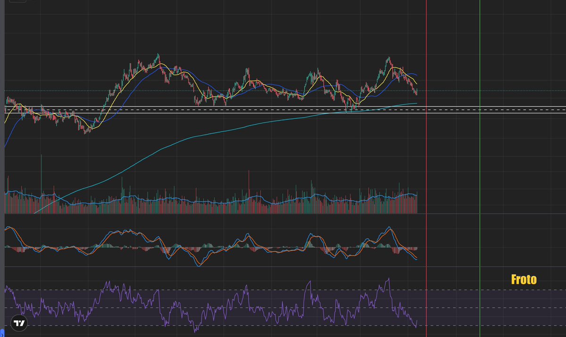Screen dimensions: 566x337
Task: Open the TradingView logo button
Action: click(19, 323)
